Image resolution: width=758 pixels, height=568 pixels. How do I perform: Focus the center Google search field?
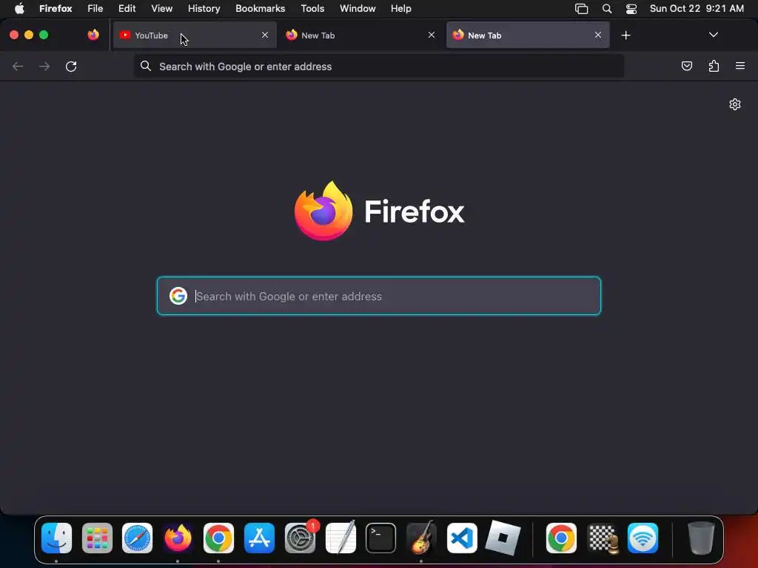[379, 296]
